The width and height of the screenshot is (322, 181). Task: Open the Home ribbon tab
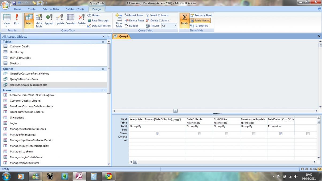pyautogui.click(x=18, y=9)
